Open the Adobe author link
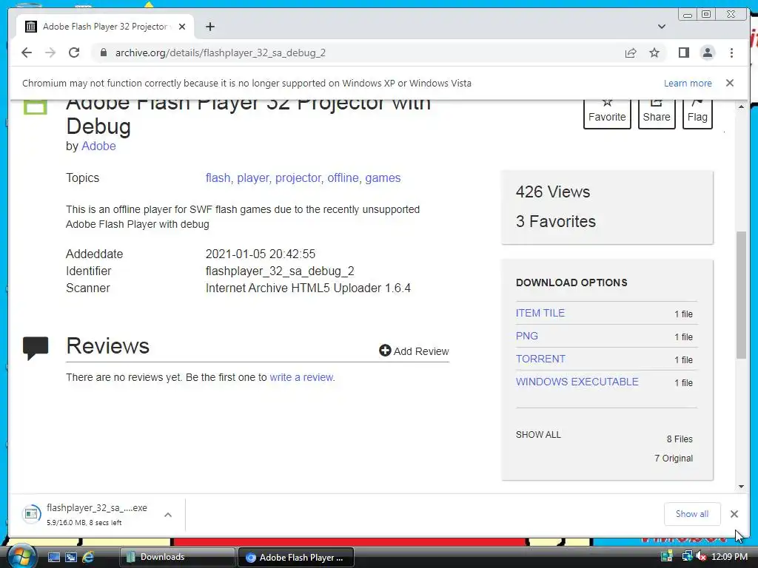 pyautogui.click(x=98, y=146)
